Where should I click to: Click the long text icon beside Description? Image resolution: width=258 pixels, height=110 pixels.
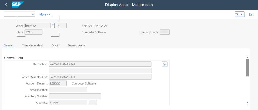coord(165,64)
